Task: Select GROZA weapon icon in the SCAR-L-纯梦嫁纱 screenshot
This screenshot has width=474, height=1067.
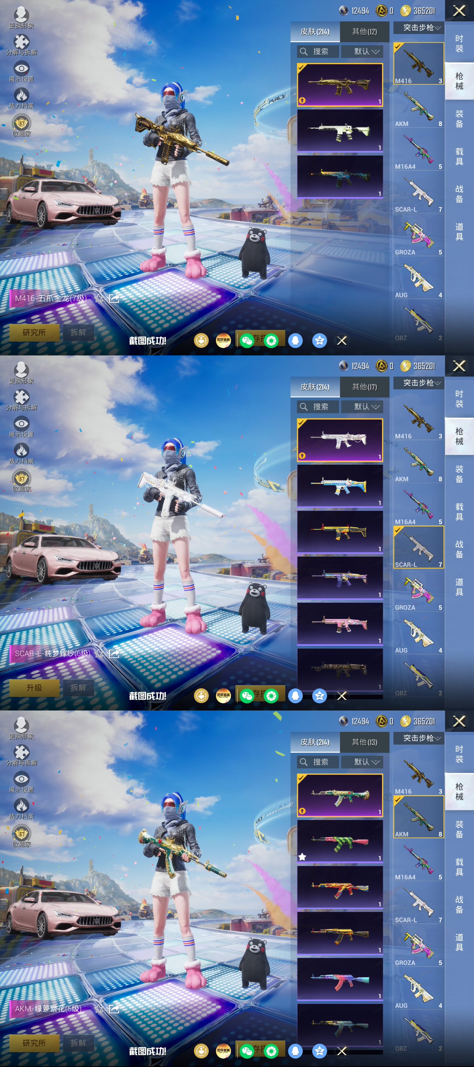Action: (419, 591)
